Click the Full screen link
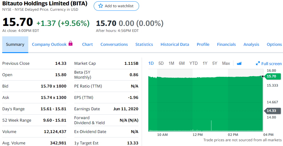Viewport: 283px width, 146px height. pos(271,64)
